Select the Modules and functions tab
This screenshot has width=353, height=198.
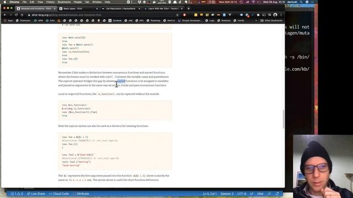pyautogui.click(x=36, y=9)
